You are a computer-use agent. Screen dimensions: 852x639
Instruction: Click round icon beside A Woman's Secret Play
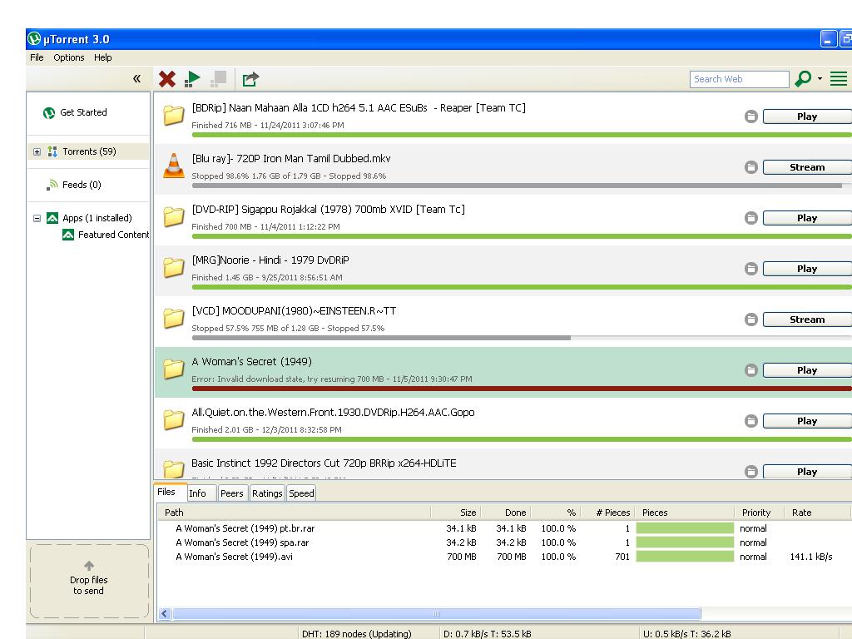pyautogui.click(x=751, y=370)
